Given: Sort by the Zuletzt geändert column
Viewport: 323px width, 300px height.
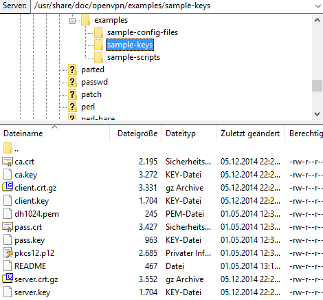Looking at the screenshot, I should point(250,133).
